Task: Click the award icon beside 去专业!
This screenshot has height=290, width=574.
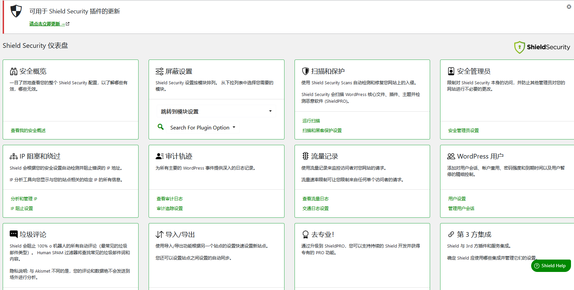Action: pyautogui.click(x=306, y=234)
